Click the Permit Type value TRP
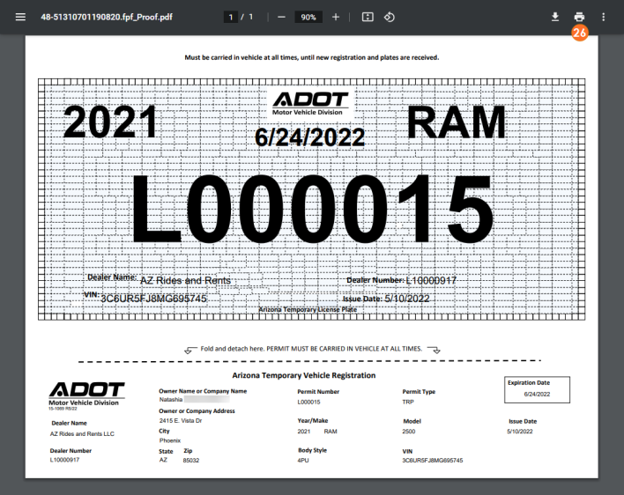 click(x=408, y=402)
